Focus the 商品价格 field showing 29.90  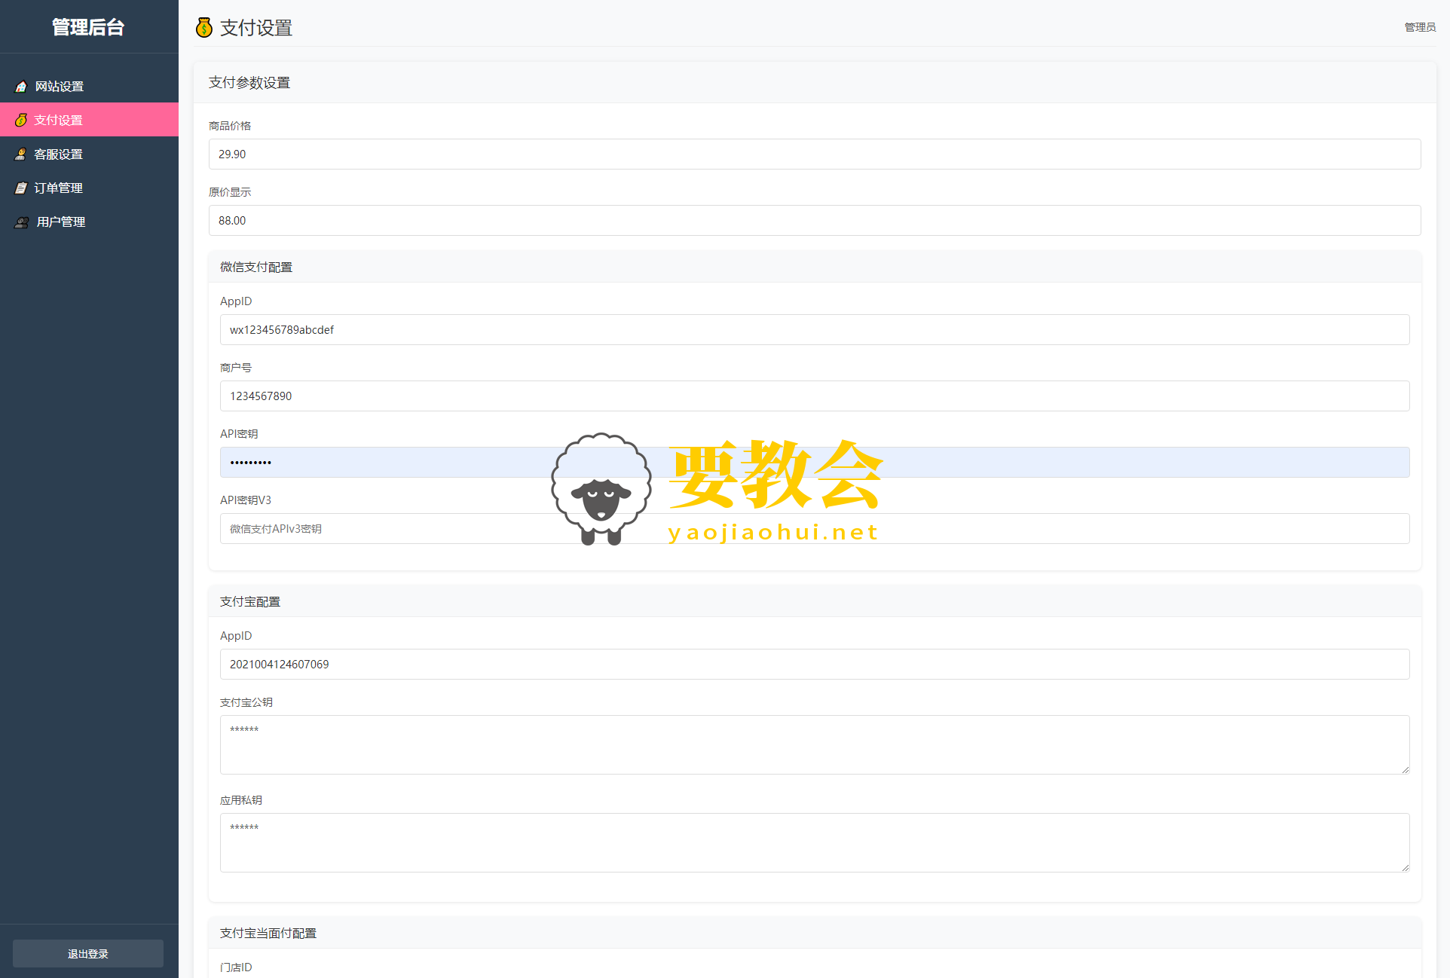tap(815, 154)
